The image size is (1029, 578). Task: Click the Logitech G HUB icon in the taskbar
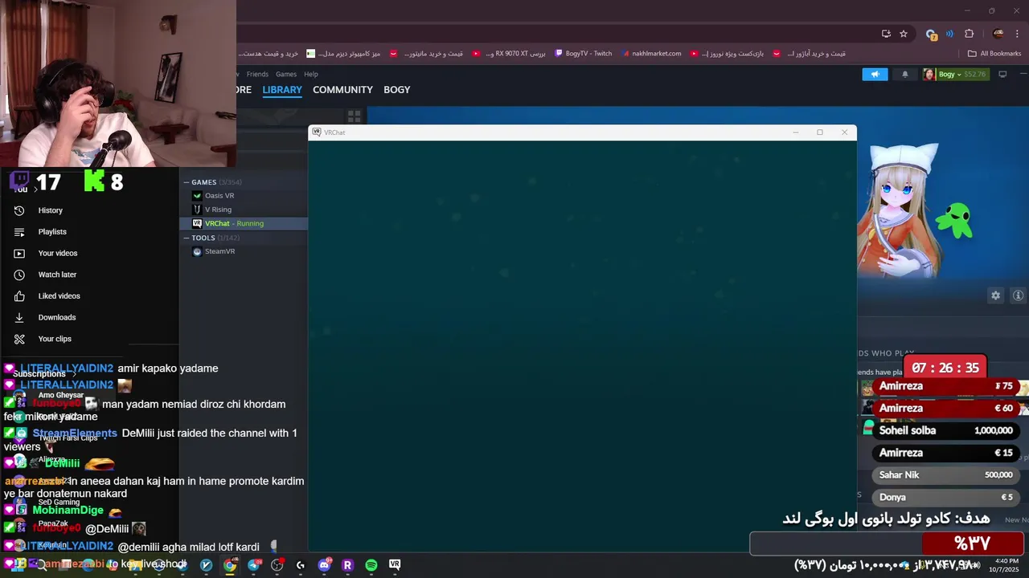[x=301, y=565]
